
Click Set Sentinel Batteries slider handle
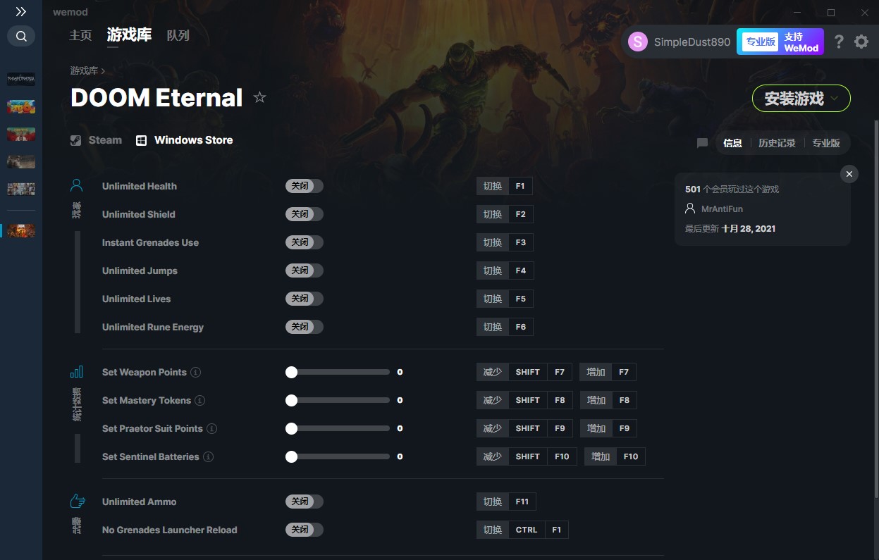point(291,456)
